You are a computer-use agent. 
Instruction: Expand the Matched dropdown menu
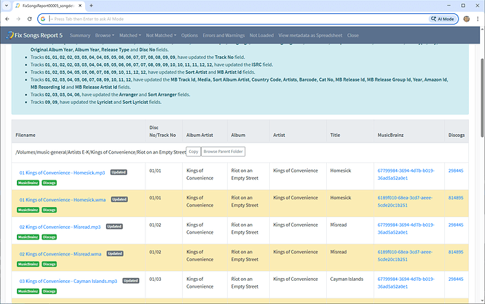pyautogui.click(x=129, y=35)
